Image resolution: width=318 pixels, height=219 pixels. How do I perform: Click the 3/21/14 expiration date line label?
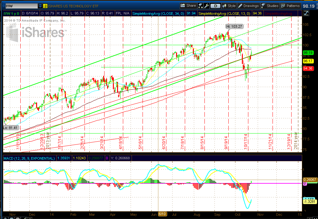[102, 143]
